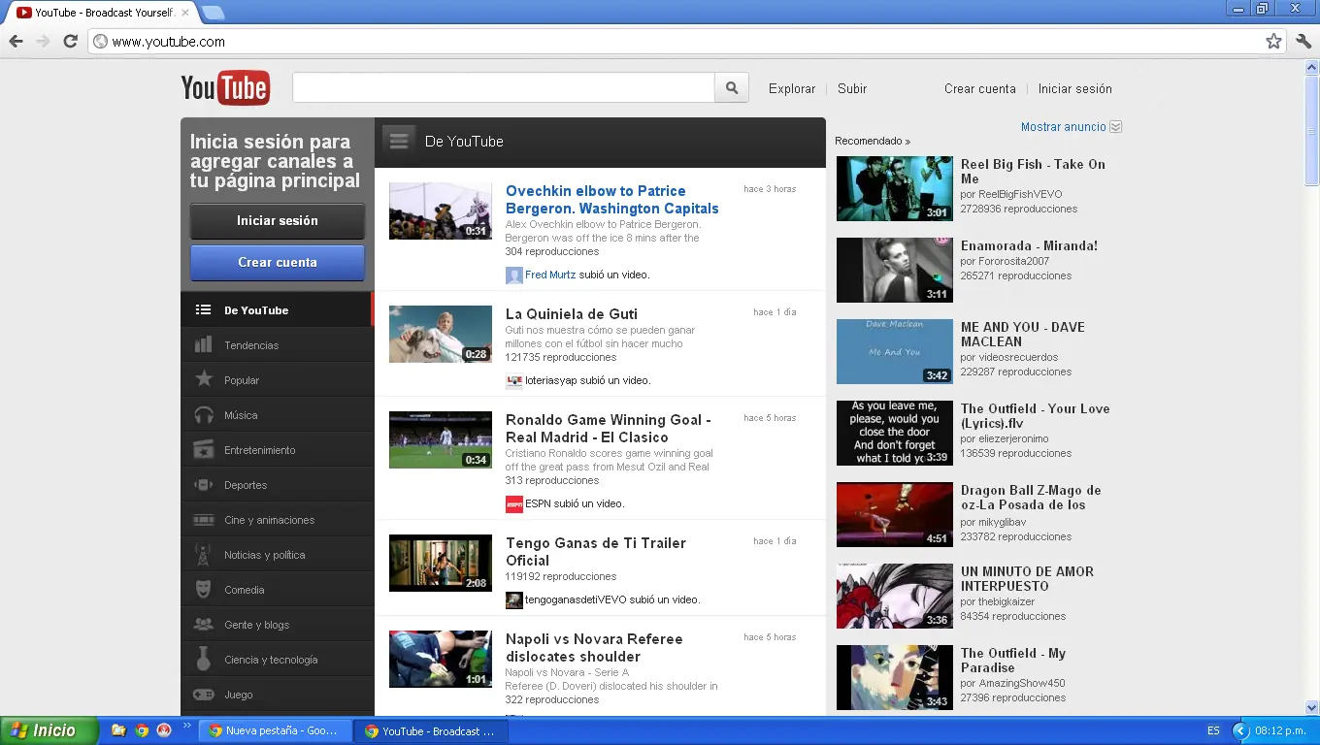1320x745 pixels.
Task: Click the ES language indicator in taskbar
Action: pyautogui.click(x=1213, y=730)
